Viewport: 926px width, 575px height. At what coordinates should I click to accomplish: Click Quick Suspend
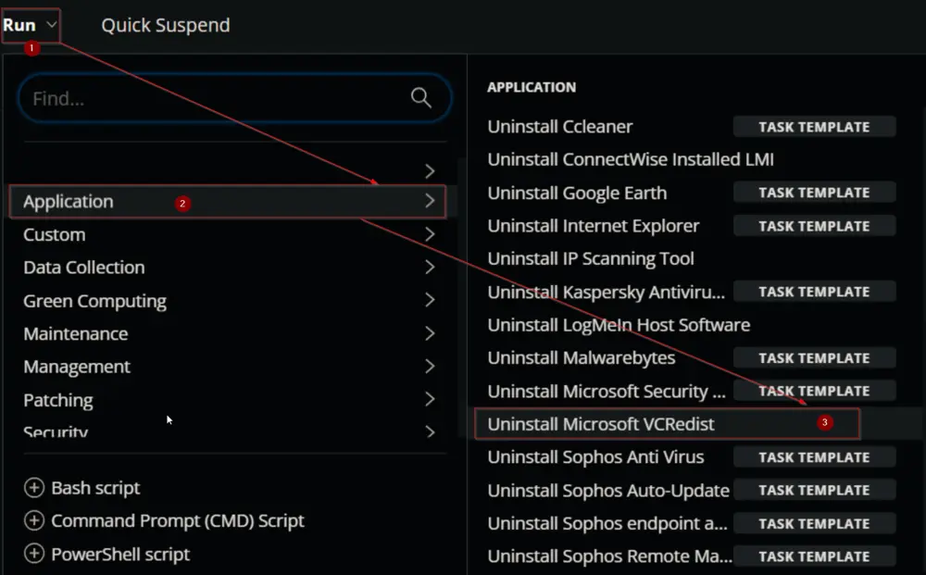[166, 25]
